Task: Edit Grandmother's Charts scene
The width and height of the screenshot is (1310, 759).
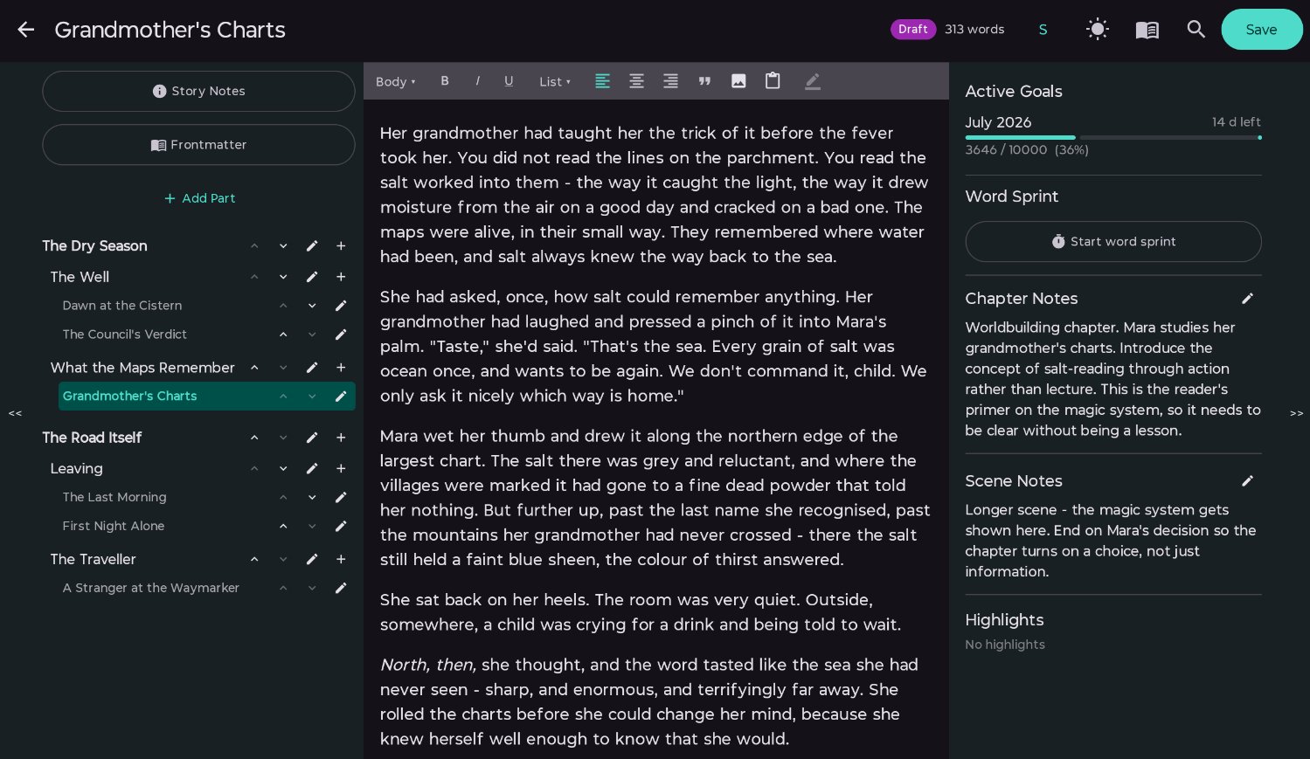Action: pos(341,397)
